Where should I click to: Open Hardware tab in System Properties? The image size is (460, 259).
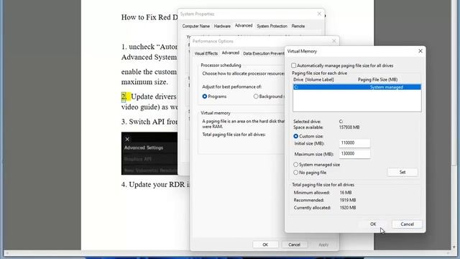point(222,26)
